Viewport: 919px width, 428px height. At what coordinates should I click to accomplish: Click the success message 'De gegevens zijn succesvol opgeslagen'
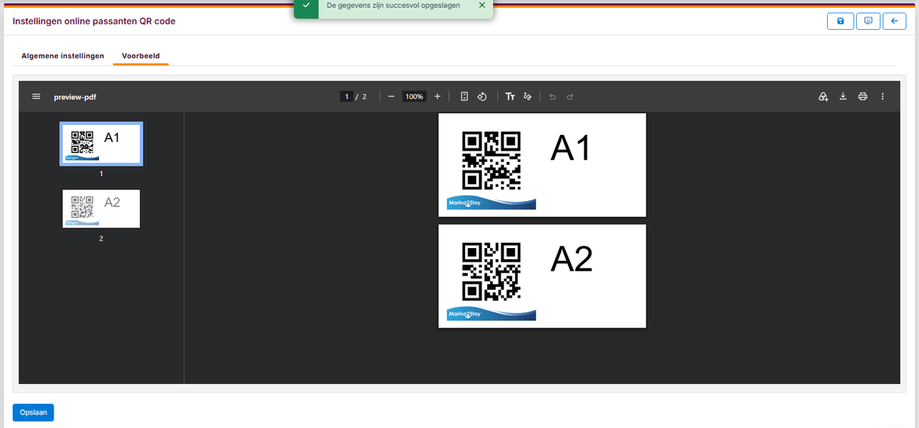(394, 5)
